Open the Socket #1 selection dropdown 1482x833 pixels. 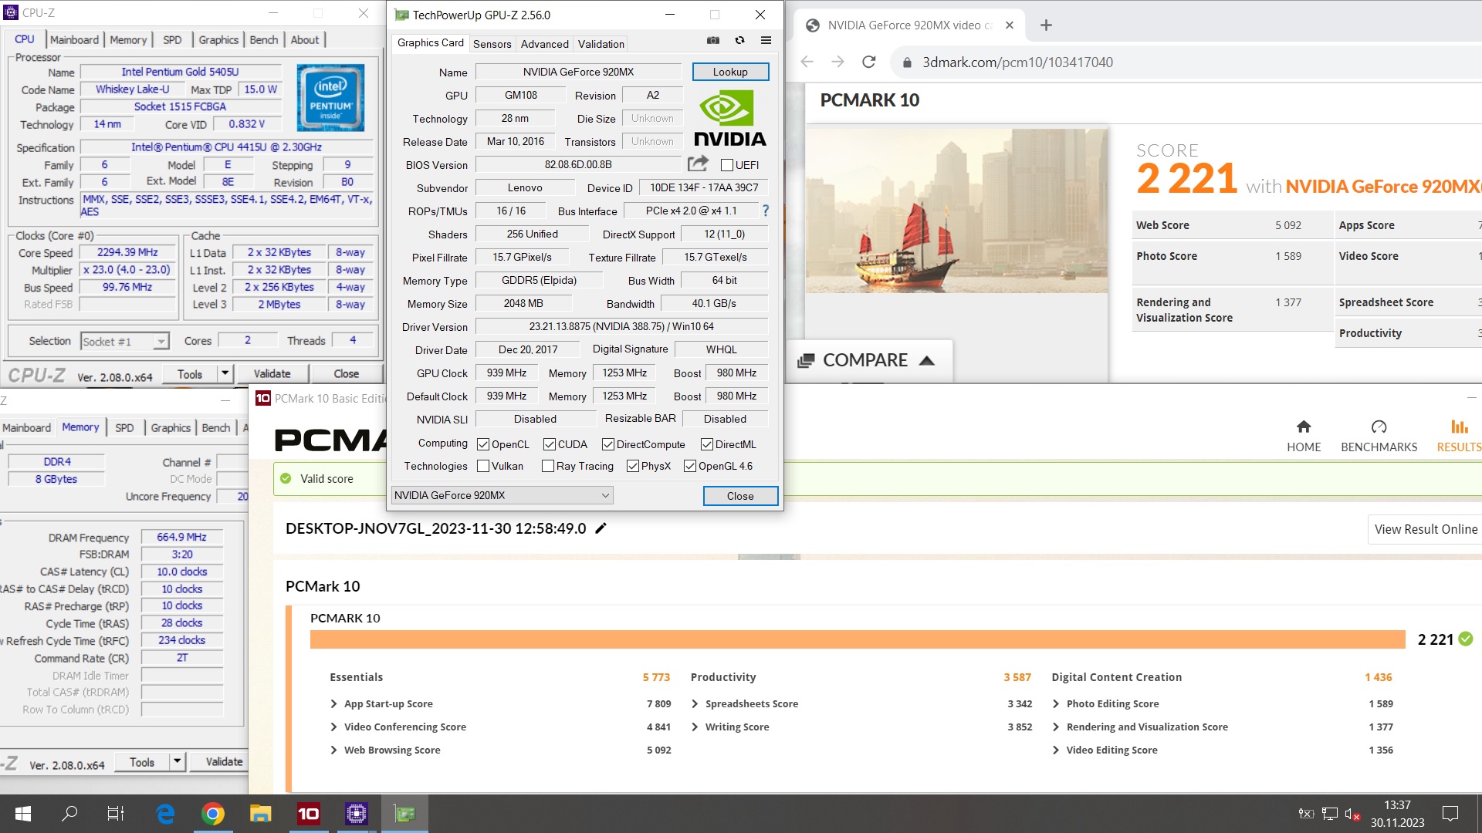pyautogui.click(x=124, y=342)
